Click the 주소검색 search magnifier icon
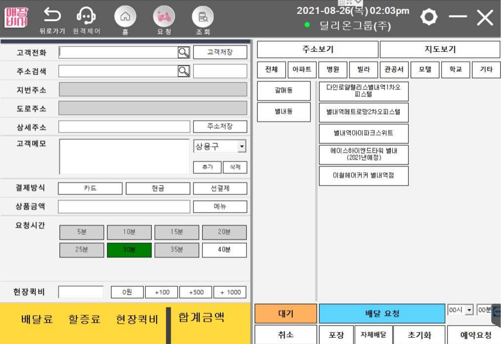 point(184,71)
